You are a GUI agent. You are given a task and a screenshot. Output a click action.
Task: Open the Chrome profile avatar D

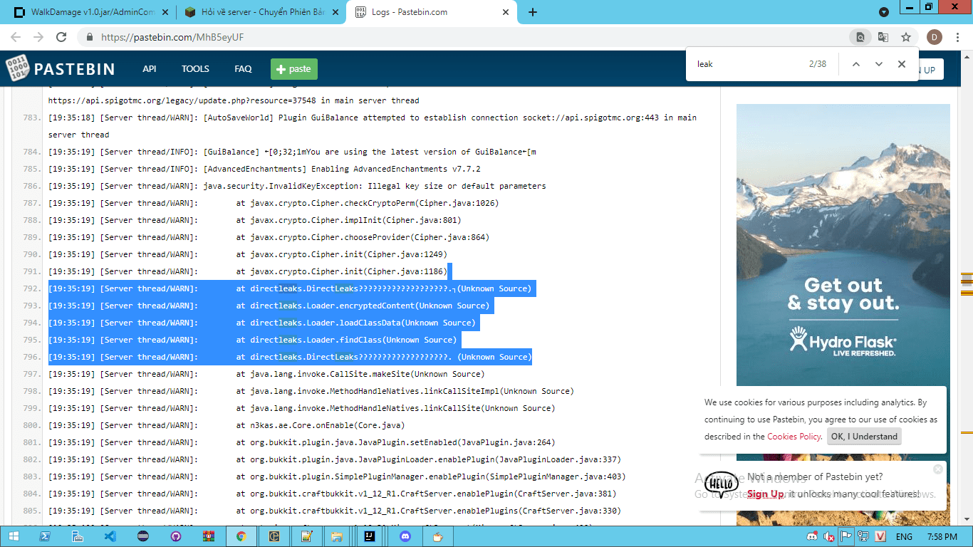[x=934, y=37]
